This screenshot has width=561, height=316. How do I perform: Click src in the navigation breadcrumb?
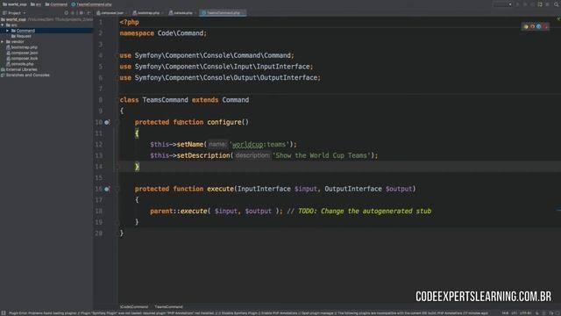click(37, 4)
